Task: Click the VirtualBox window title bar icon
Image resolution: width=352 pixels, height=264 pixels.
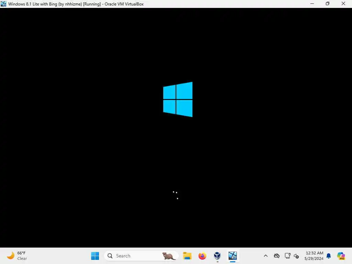Action: coord(3,4)
